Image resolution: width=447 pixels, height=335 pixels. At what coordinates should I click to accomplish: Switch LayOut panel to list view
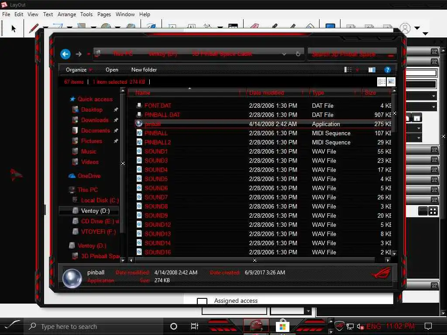pos(423,211)
